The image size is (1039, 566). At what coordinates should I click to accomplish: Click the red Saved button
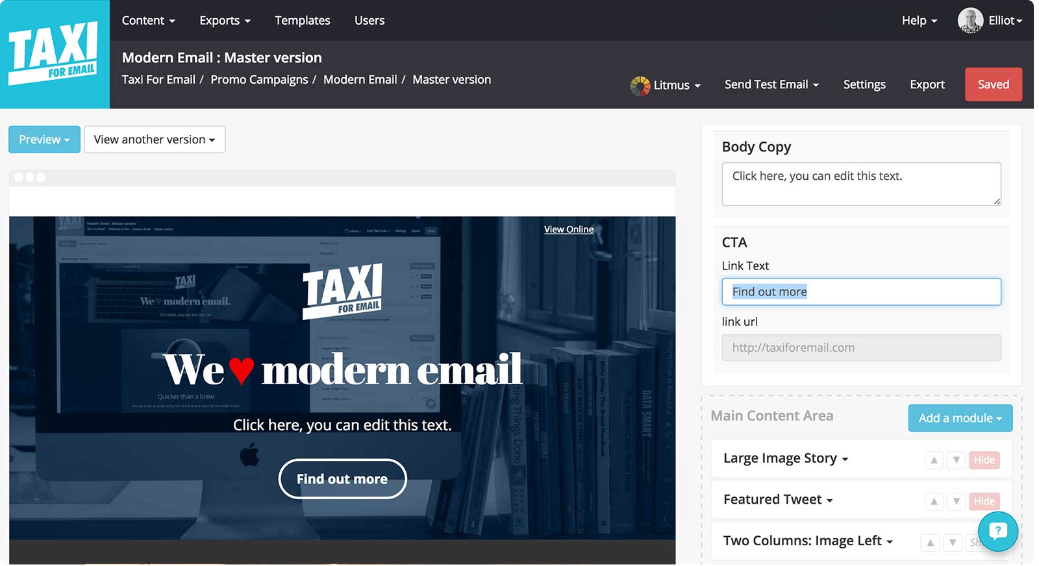tap(993, 84)
